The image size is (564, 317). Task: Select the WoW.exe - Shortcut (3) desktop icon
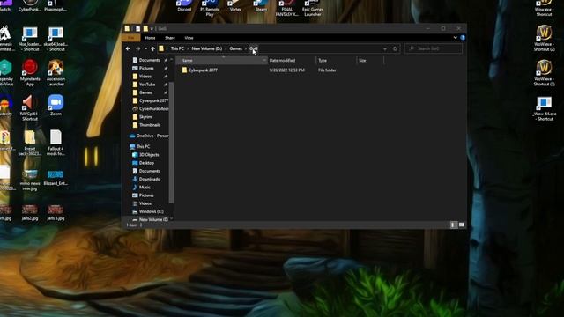(544, 73)
